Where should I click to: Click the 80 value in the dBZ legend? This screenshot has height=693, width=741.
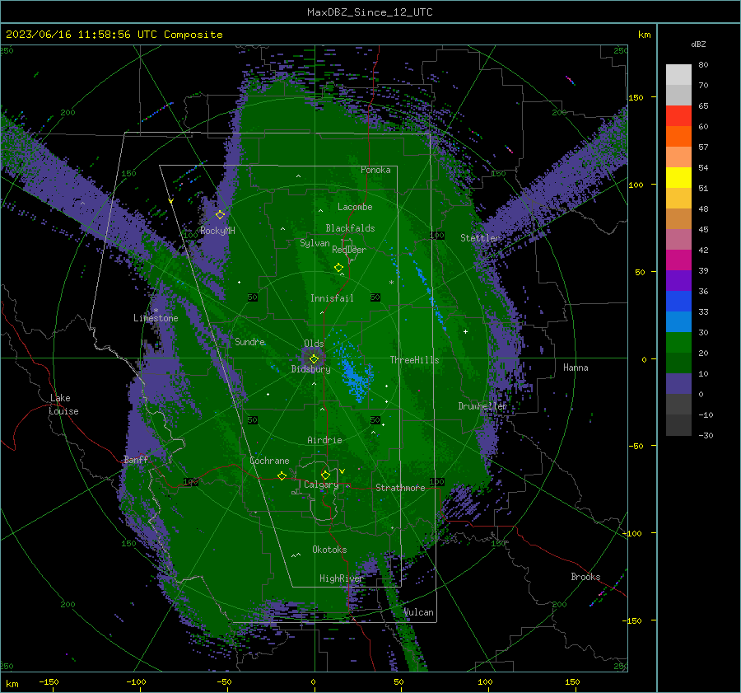[x=703, y=65]
